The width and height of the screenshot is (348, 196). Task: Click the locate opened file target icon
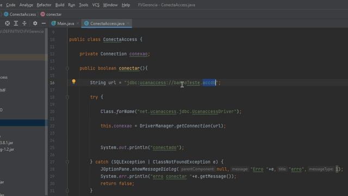click(7, 23)
